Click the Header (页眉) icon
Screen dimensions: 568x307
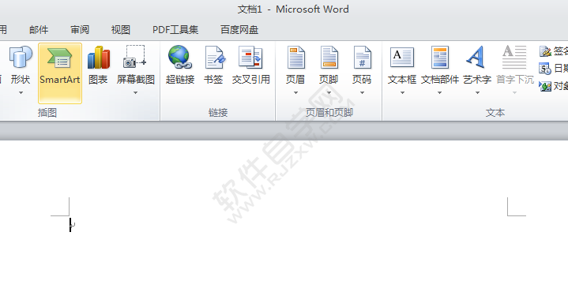pyautogui.click(x=296, y=57)
